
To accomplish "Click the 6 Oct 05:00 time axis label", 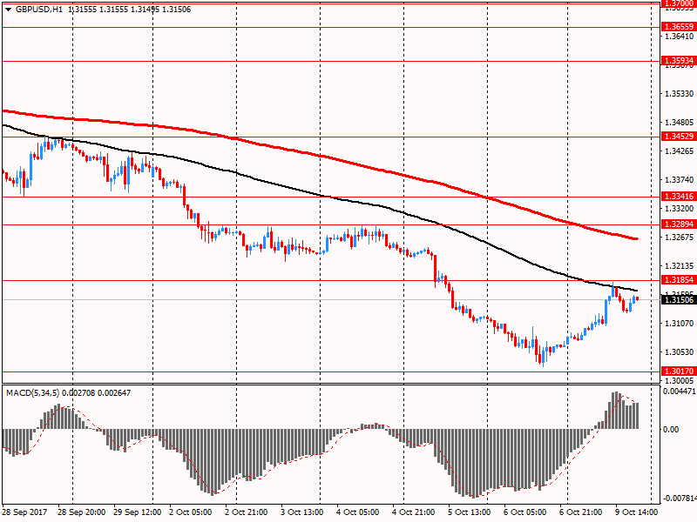I will (524, 512).
